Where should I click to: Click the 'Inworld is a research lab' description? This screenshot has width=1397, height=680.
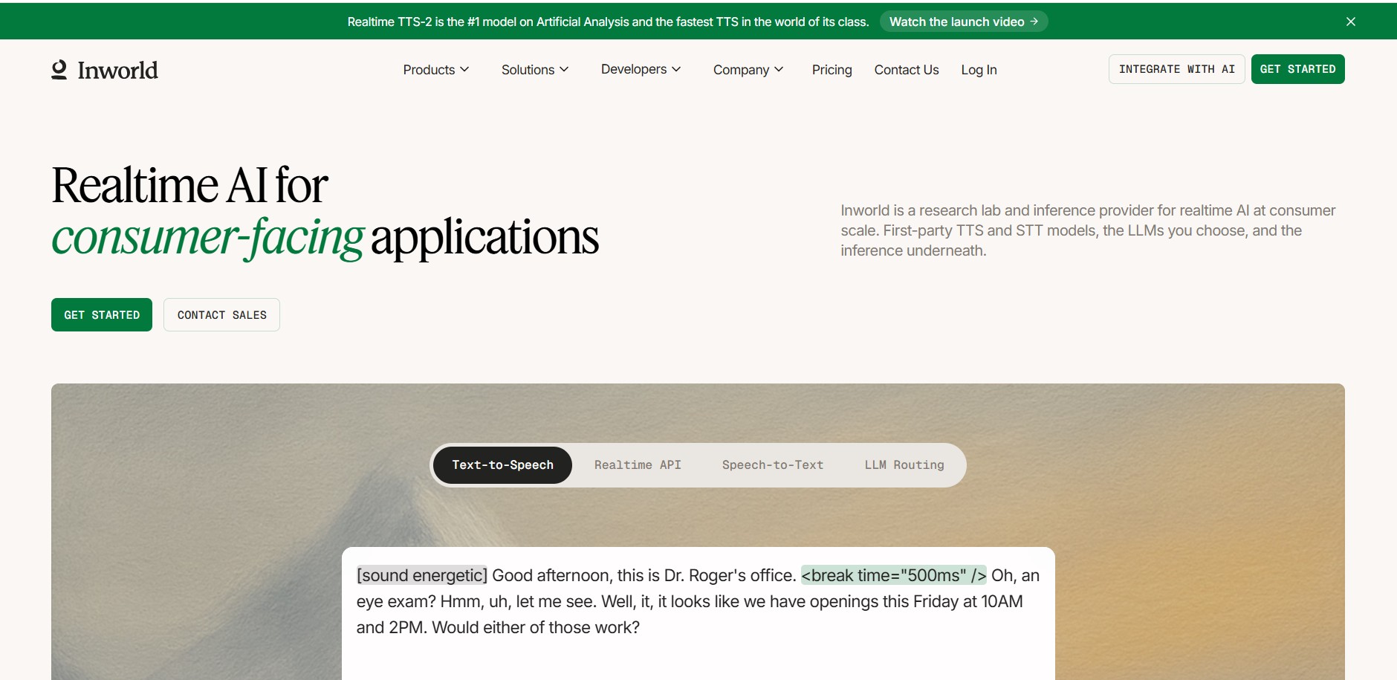point(1088,230)
